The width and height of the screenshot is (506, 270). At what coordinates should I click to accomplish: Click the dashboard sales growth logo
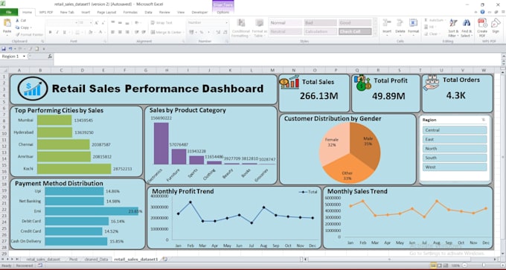pos(33,89)
